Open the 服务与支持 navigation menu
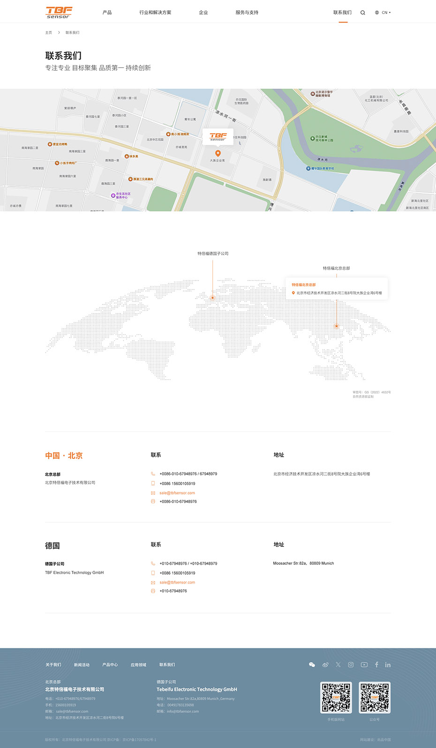The width and height of the screenshot is (436, 748). [x=247, y=13]
